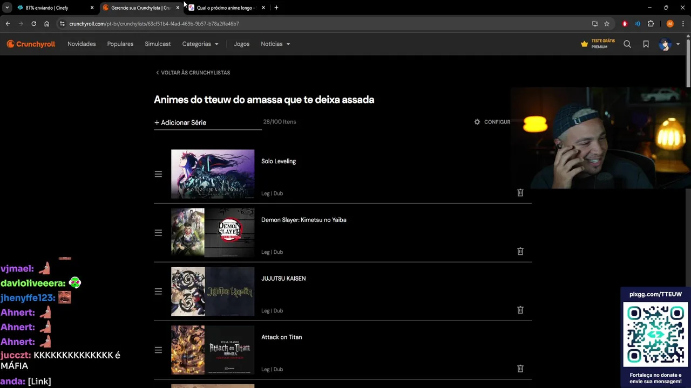Click the Teste Grátis Premium crown

pos(584,44)
